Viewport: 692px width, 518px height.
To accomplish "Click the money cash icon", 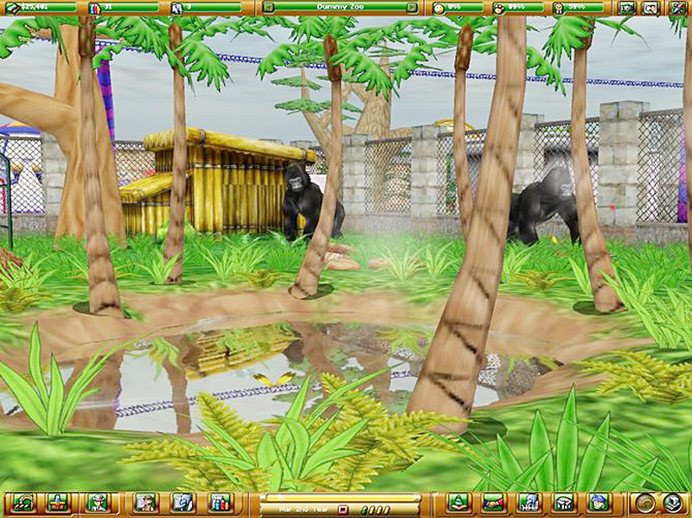I will tap(13, 8).
